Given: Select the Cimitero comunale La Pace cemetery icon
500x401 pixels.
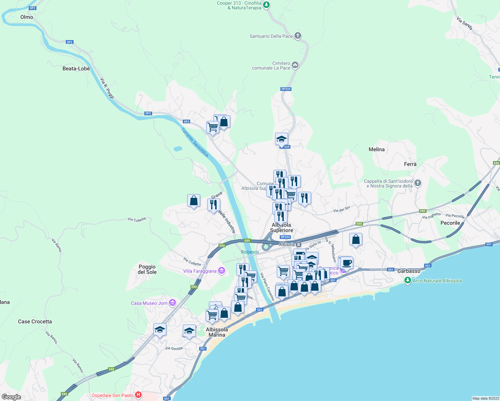Looking at the screenshot, I should click(x=294, y=65).
